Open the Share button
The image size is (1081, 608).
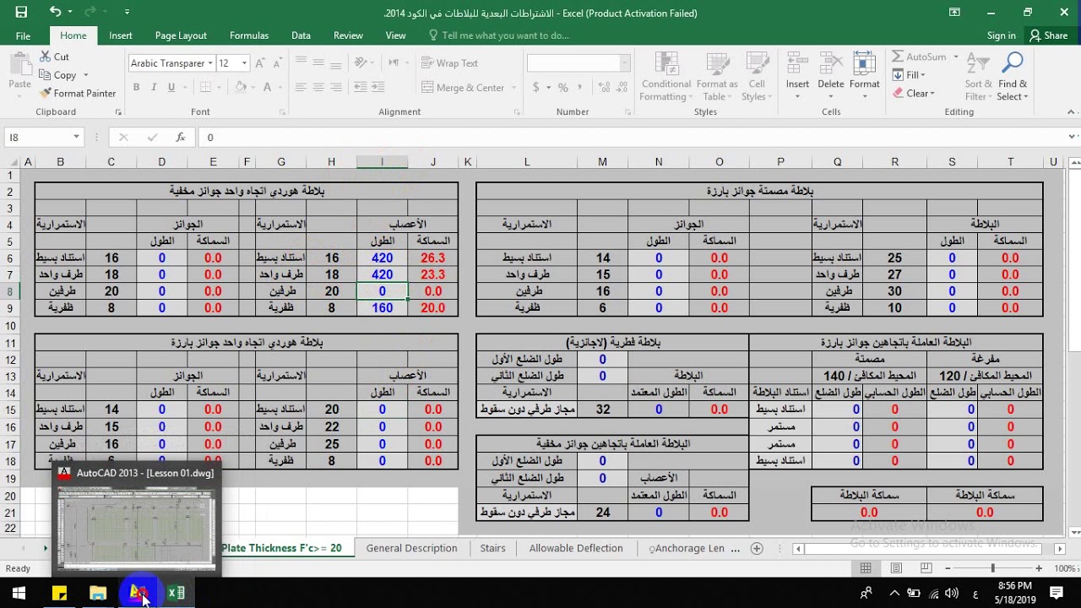pos(1048,35)
